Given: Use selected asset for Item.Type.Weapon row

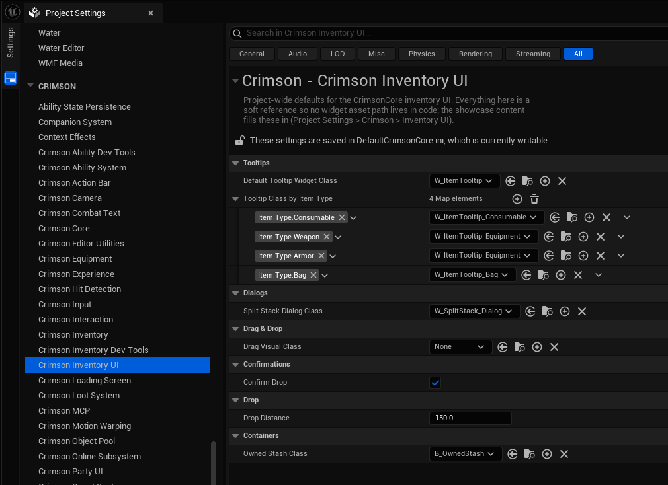Looking at the screenshot, I should click(549, 237).
